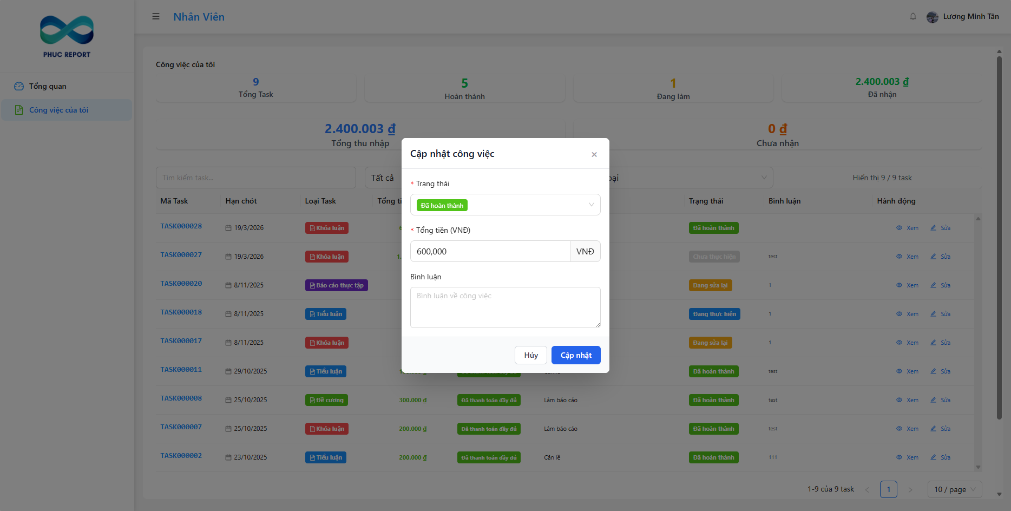1011x511 pixels.
Task: Click Báo cáo thực tập tag for TASK000020
Action: pos(337,285)
